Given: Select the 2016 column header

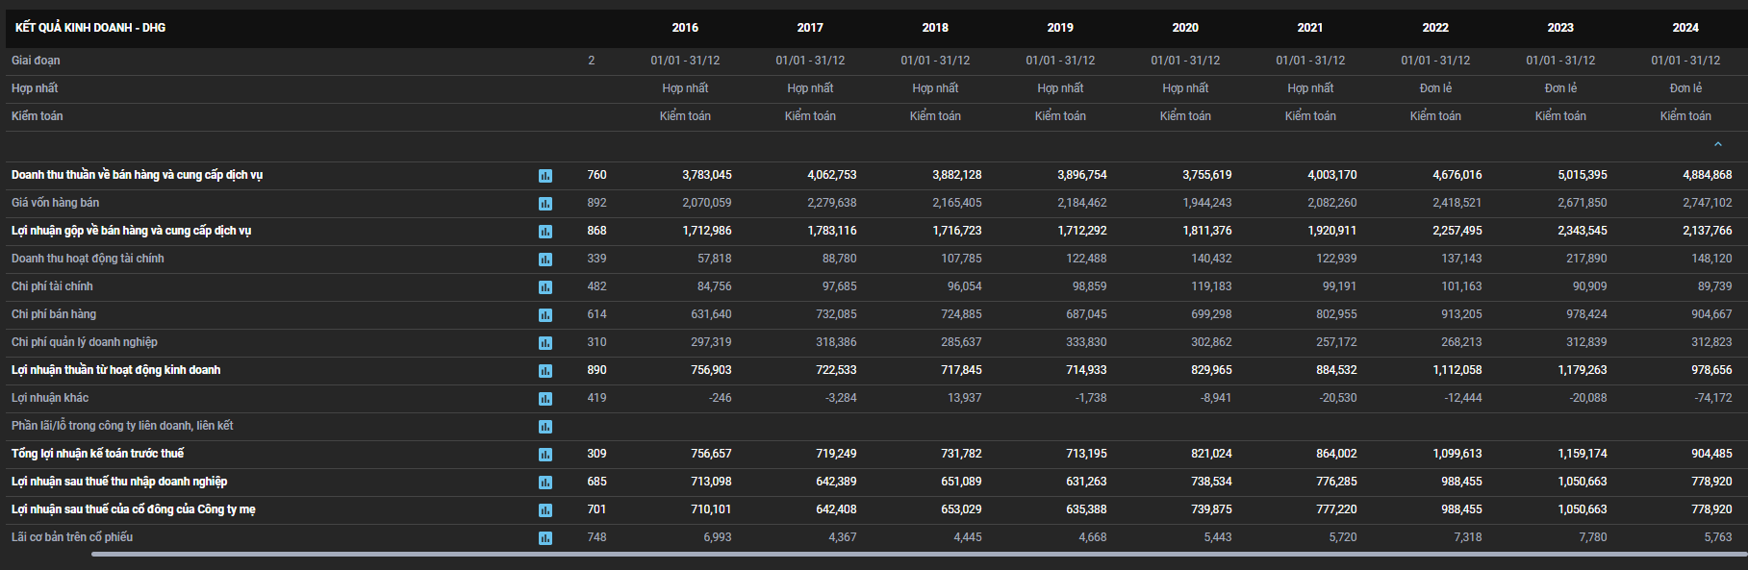Looking at the screenshot, I should [685, 28].
